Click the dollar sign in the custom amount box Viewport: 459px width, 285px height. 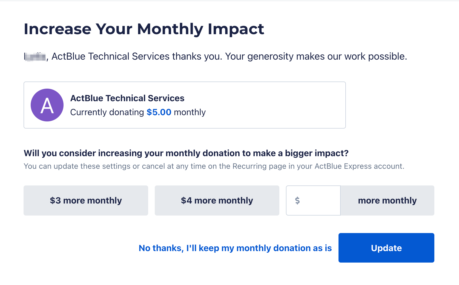click(297, 200)
